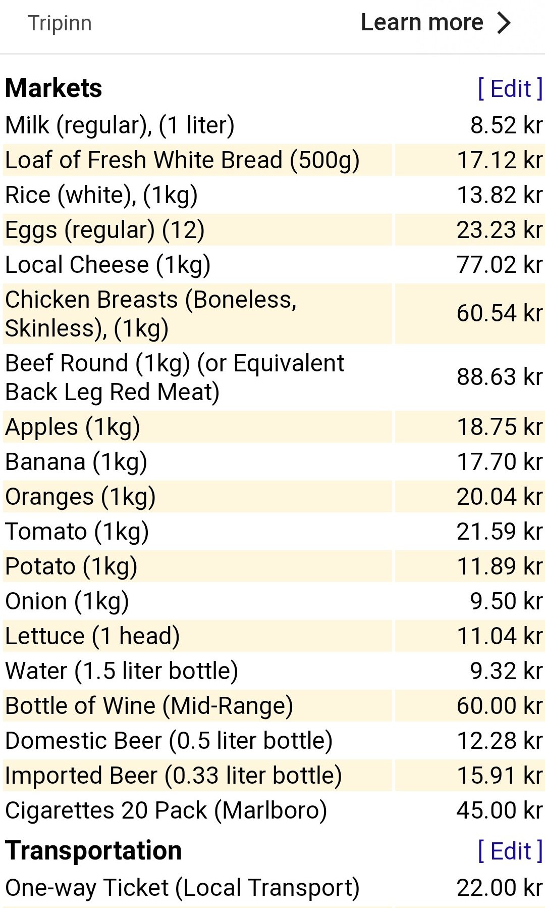Open the Learn more ad link
Image resolution: width=545 pixels, height=908 pixels.
(x=422, y=23)
